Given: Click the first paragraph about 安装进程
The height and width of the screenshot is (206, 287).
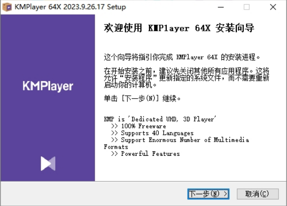Looking at the screenshot, I should pos(182,57).
